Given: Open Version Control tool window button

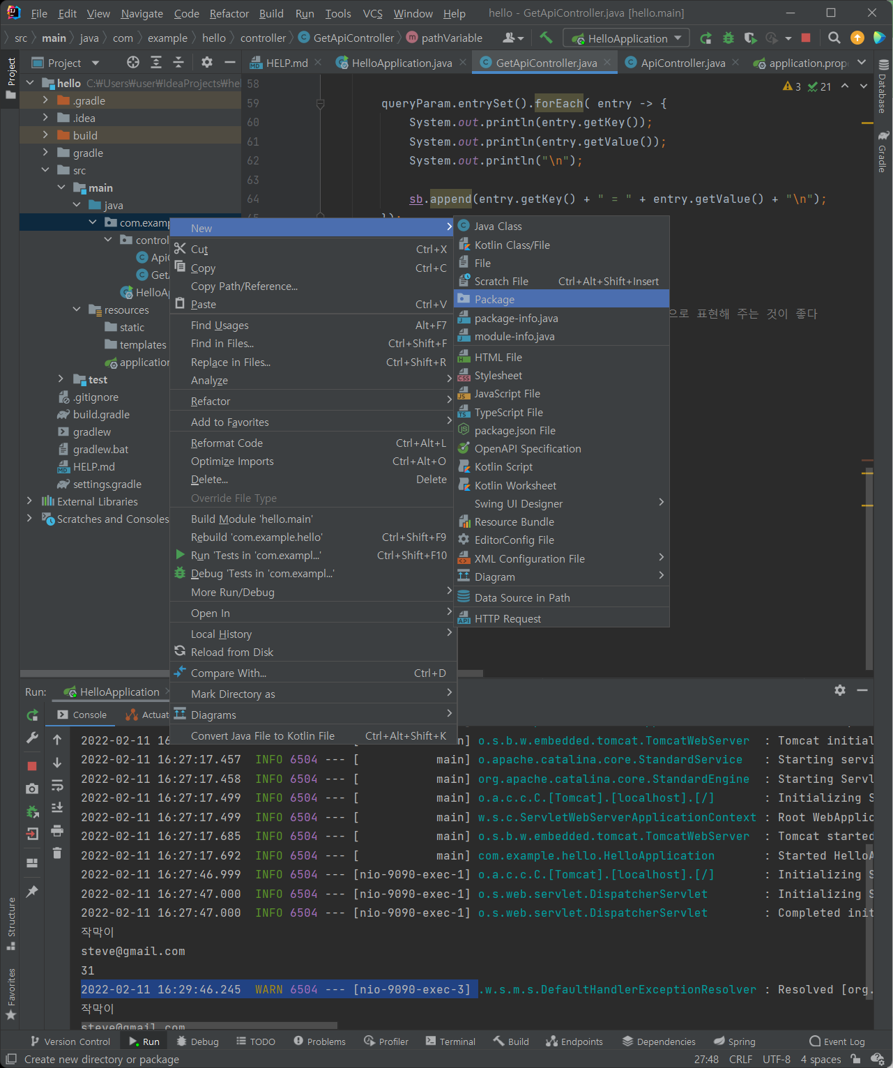Looking at the screenshot, I should [x=70, y=1042].
